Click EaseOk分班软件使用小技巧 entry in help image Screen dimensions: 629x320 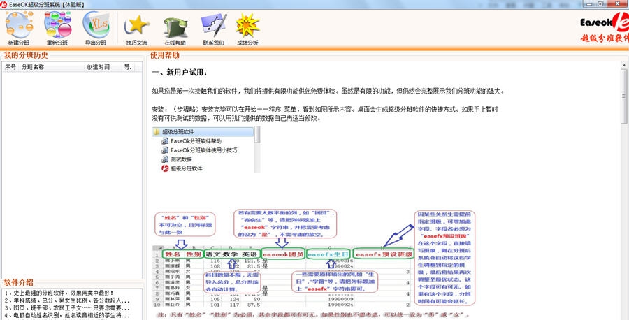[204, 150]
